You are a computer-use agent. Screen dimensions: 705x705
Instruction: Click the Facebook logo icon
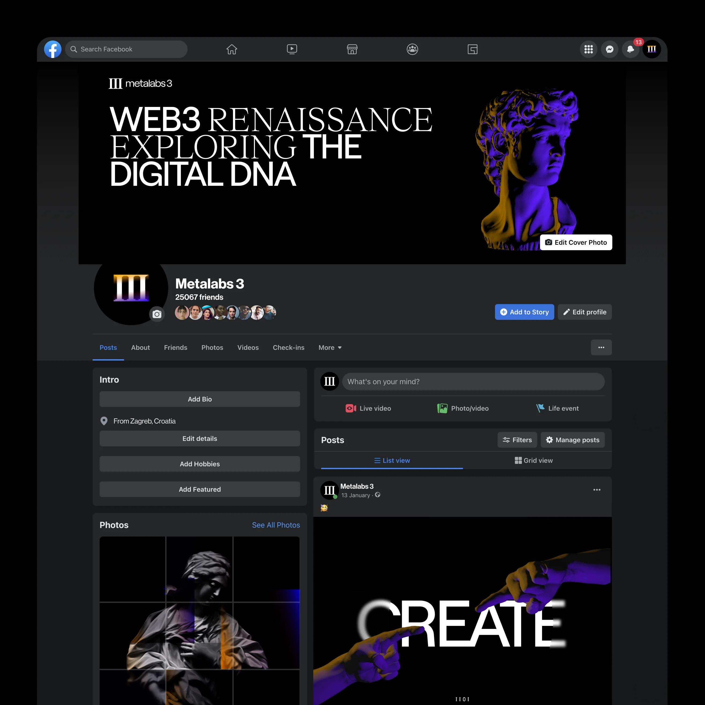click(53, 49)
